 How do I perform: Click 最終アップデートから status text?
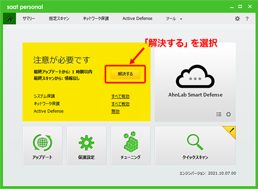pos(63,72)
